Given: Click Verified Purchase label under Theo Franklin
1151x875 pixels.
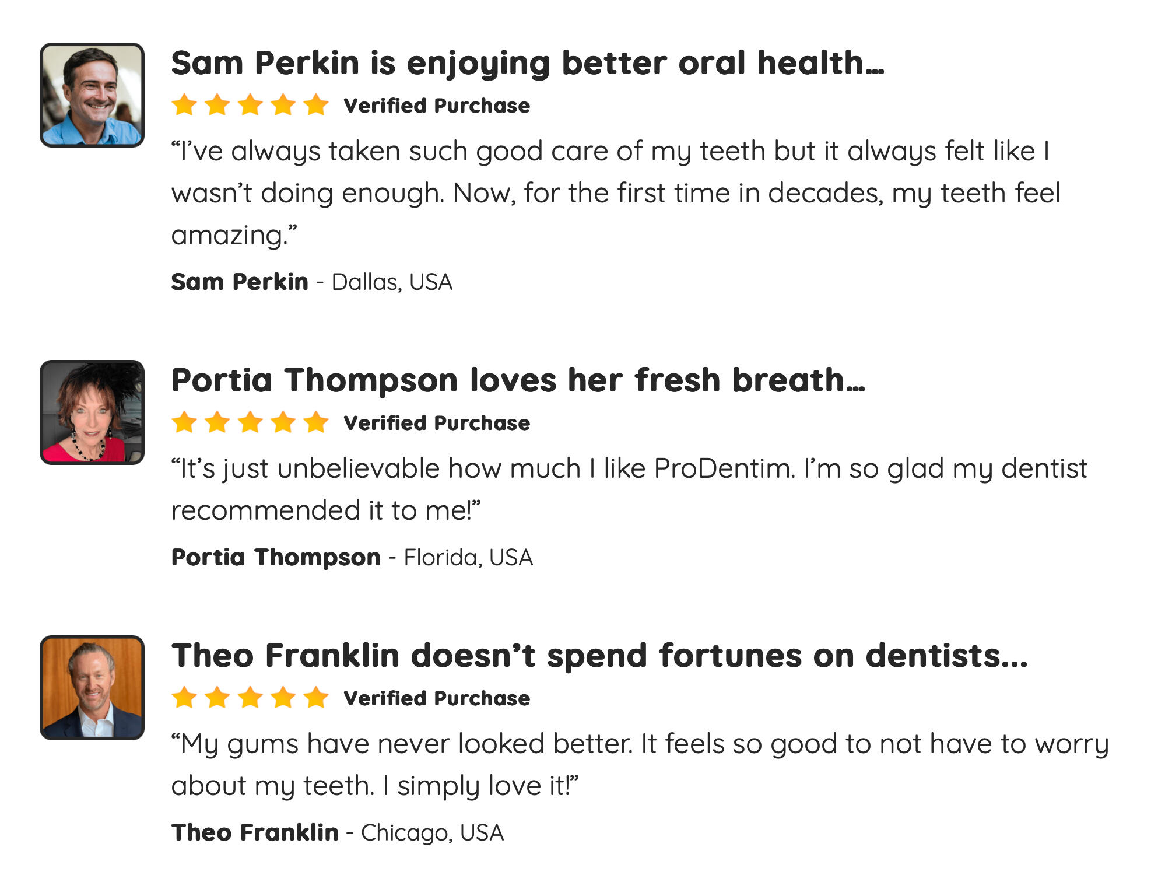Looking at the screenshot, I should [x=437, y=699].
